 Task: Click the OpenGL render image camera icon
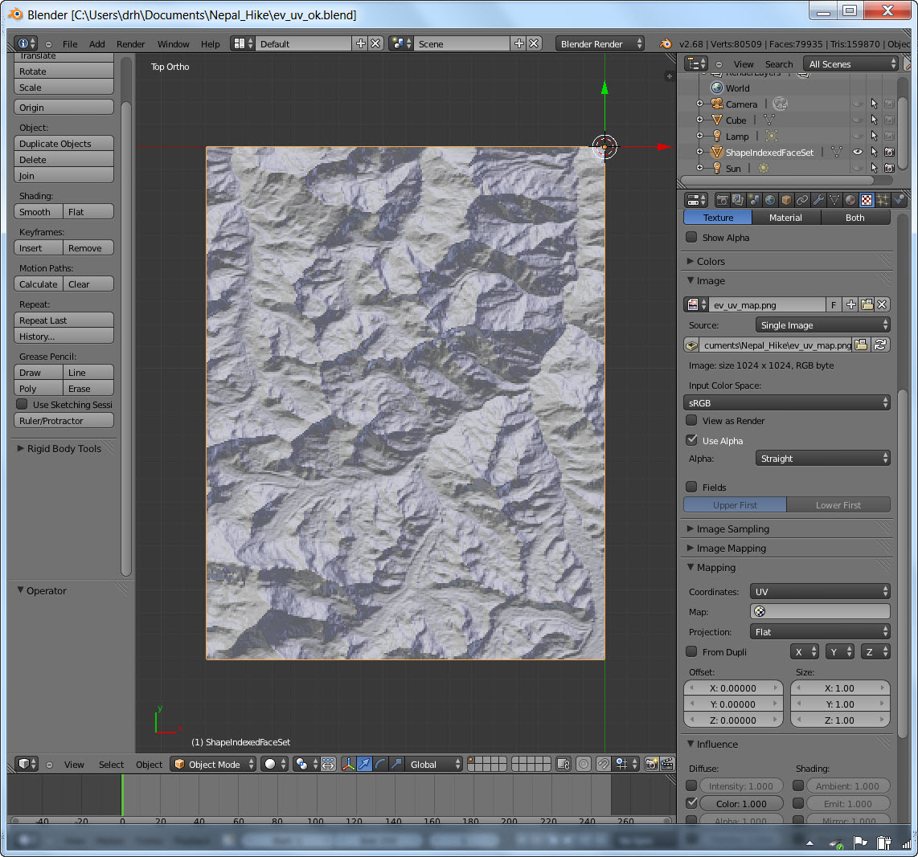coord(651,765)
